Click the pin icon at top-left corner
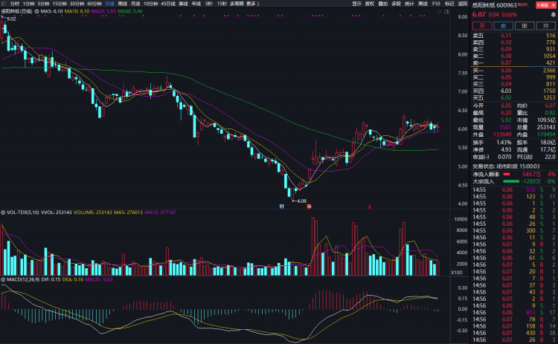 [4, 4]
